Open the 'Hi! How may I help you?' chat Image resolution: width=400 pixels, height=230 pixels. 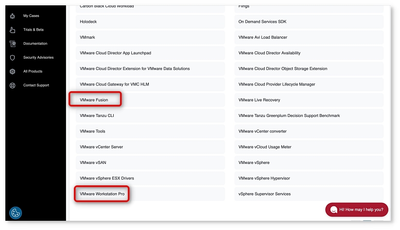361,210
